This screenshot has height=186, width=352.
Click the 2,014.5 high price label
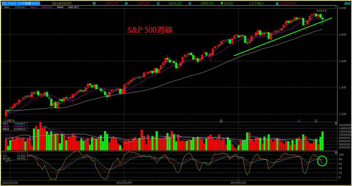point(322,10)
